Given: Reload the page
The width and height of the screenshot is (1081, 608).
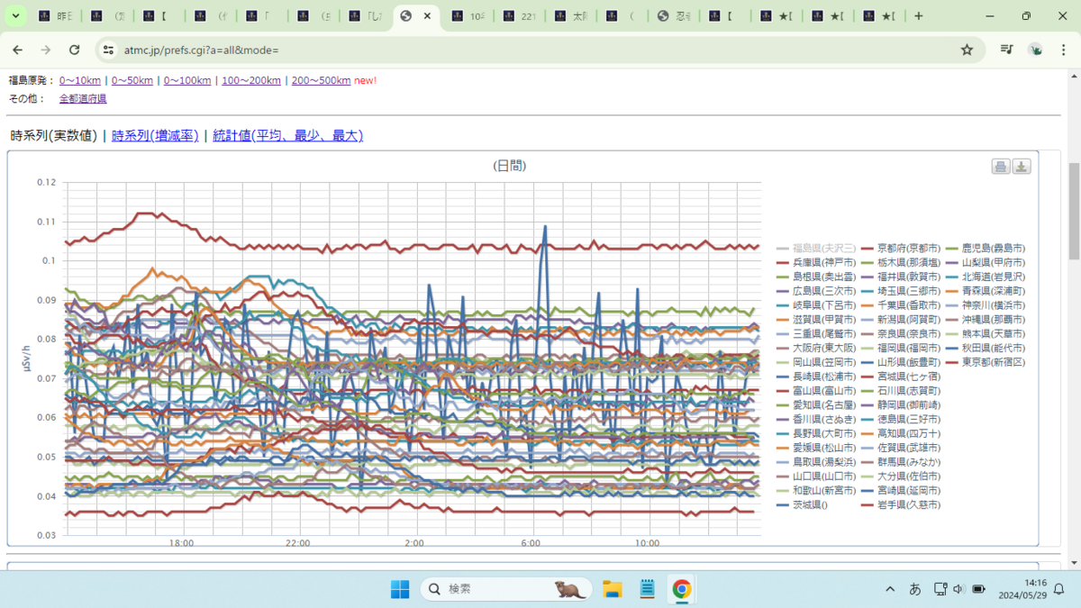Looking at the screenshot, I should tap(75, 50).
